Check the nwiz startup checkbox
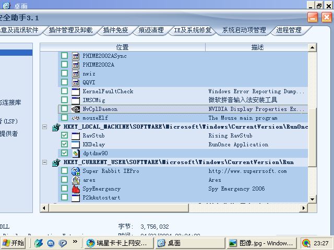This screenshot has width=334, height=250. coord(64,73)
